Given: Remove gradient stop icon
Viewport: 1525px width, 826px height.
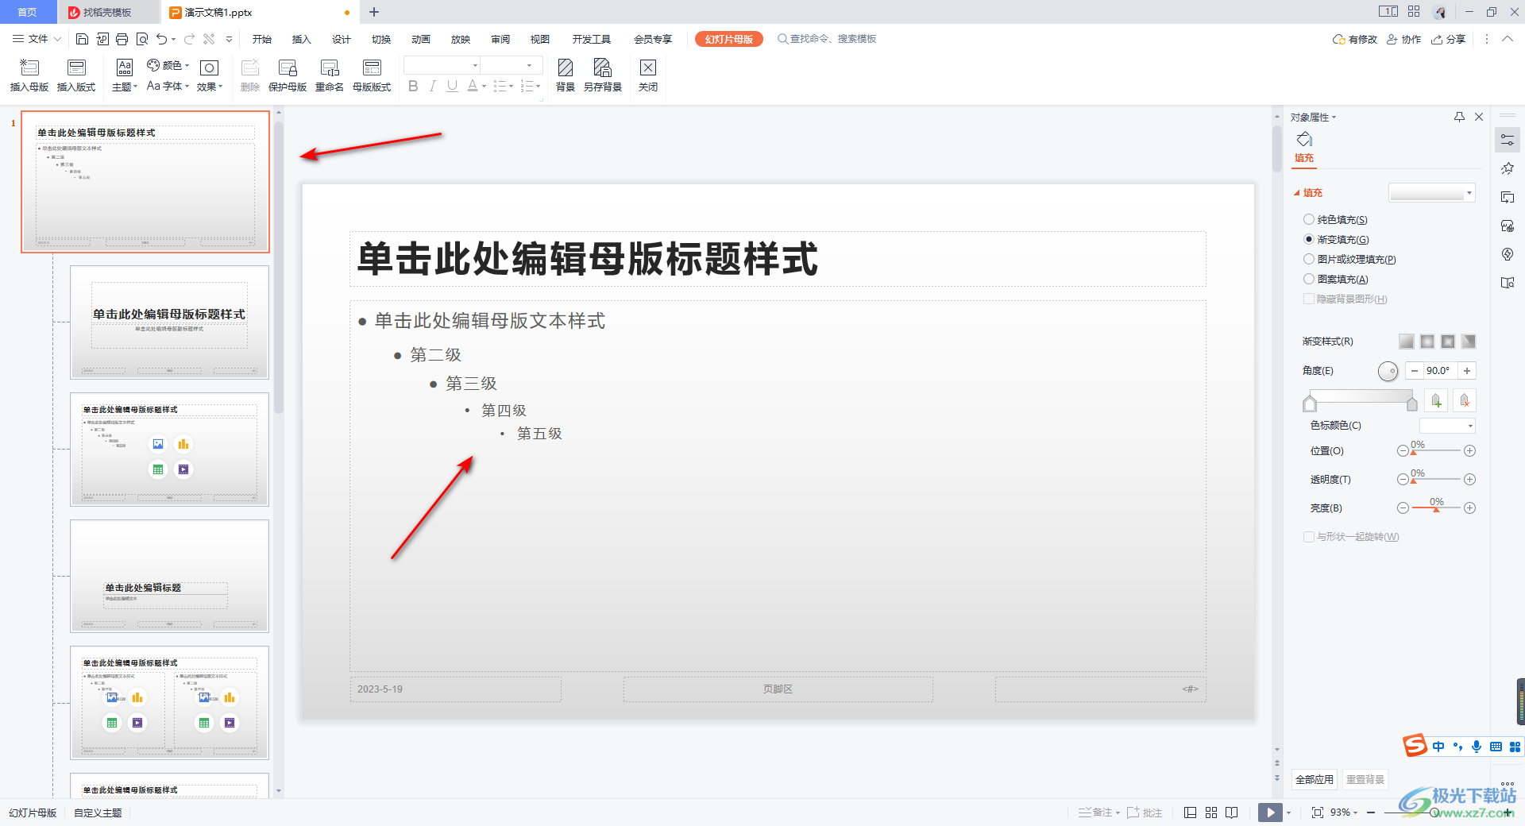Looking at the screenshot, I should [x=1465, y=401].
